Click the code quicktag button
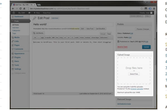Viewport: 167px width, 111px height. [77, 37]
